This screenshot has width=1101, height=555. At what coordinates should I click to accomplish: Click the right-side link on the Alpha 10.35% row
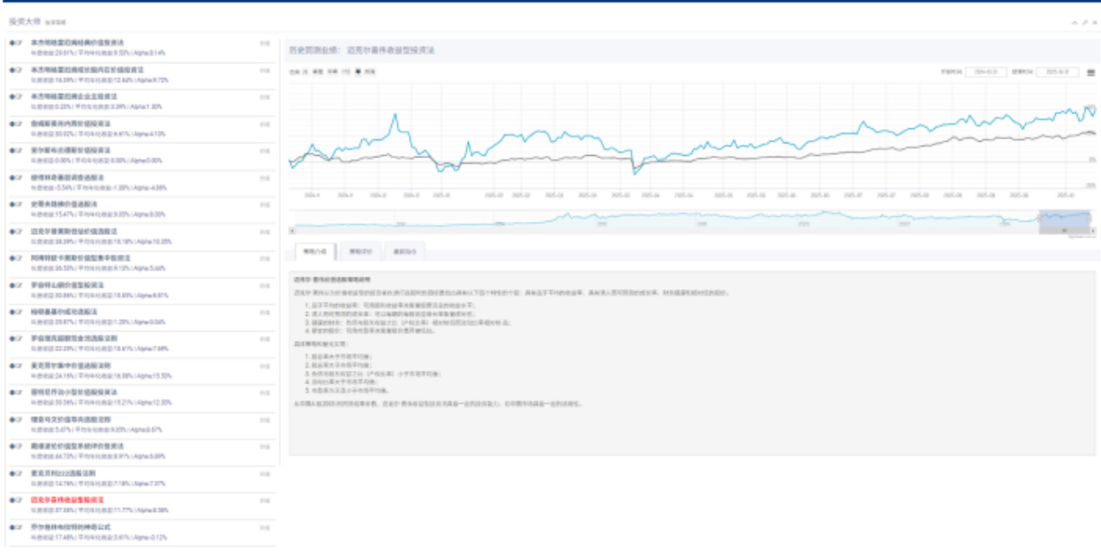tap(264, 232)
